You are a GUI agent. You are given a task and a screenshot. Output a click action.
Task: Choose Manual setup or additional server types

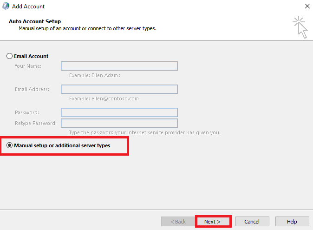pos(10,145)
